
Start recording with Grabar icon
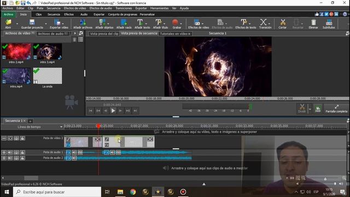tap(175, 22)
